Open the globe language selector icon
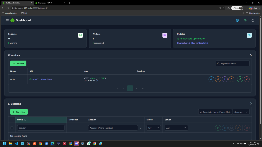The height and width of the screenshot is (147, 262). (237, 20)
